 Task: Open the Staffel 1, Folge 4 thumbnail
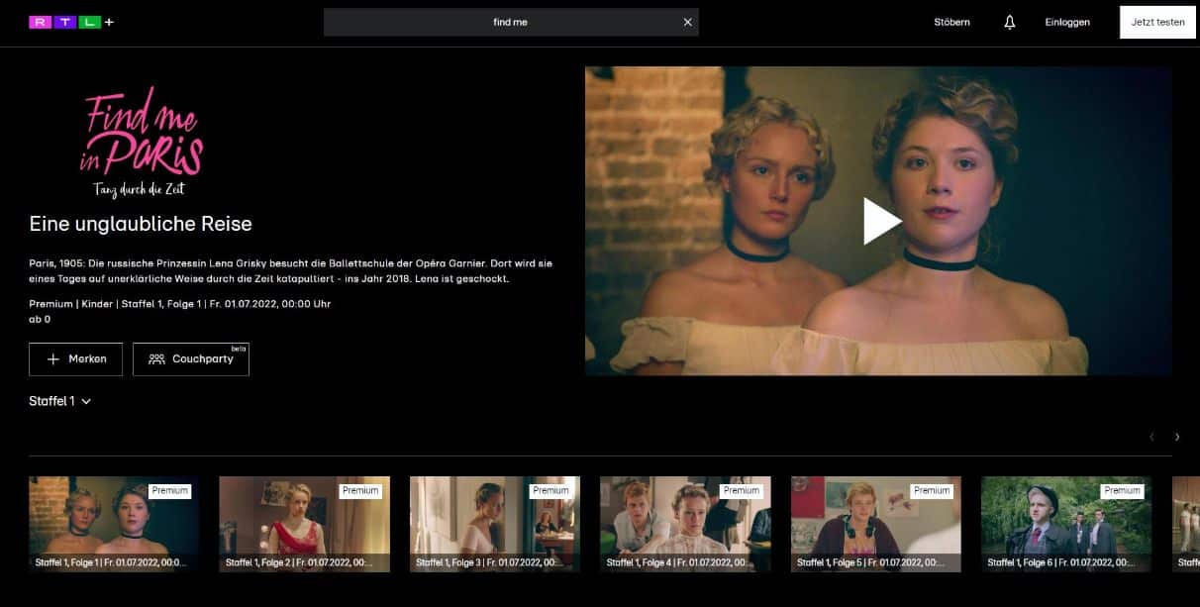pos(685,524)
